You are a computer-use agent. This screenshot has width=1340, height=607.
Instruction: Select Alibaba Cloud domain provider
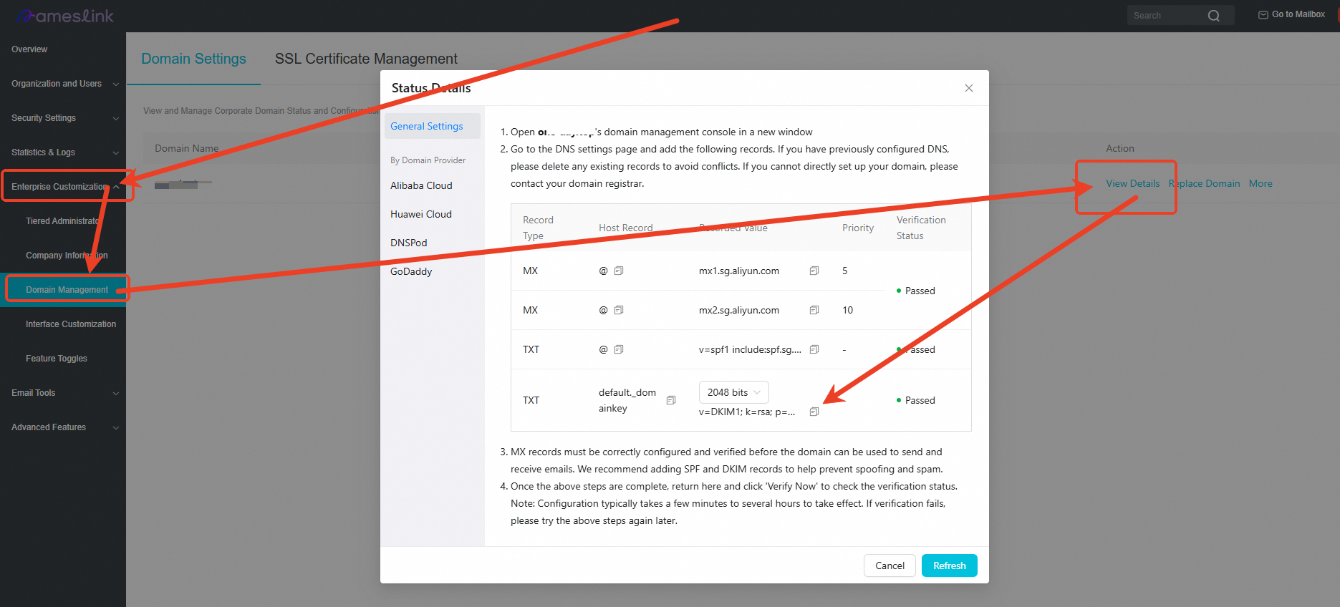tap(421, 185)
